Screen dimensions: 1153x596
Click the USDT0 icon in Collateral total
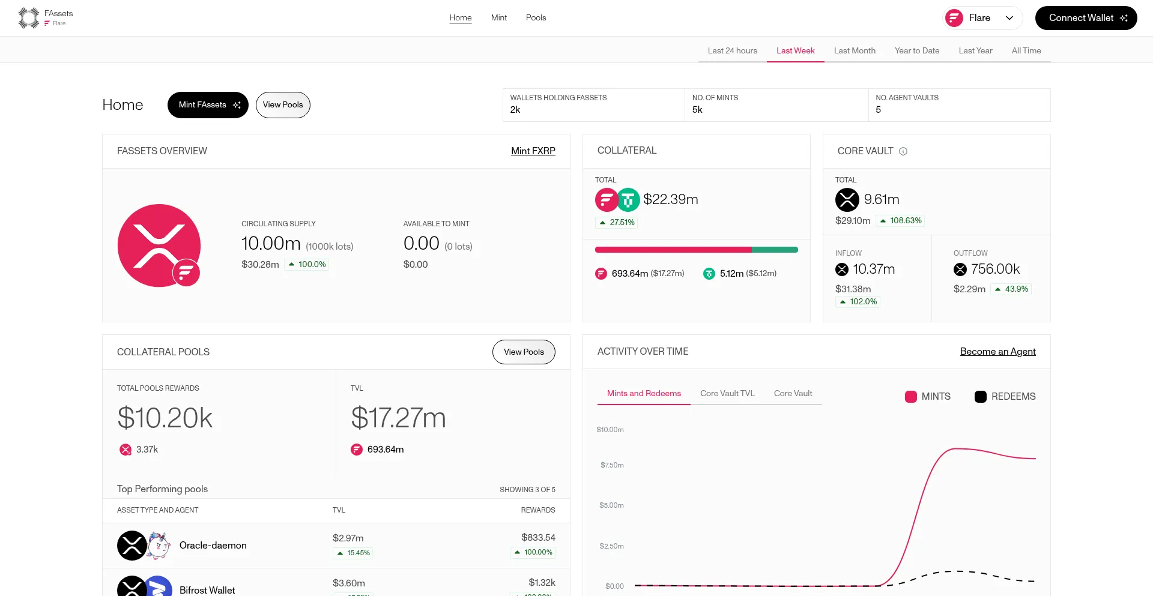pos(628,200)
